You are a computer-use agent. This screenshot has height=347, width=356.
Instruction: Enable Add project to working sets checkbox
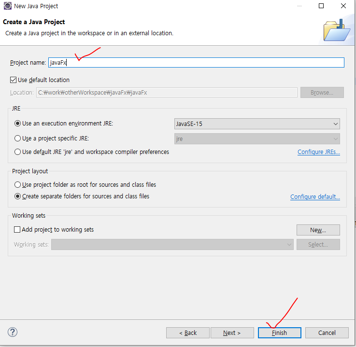[x=17, y=230]
